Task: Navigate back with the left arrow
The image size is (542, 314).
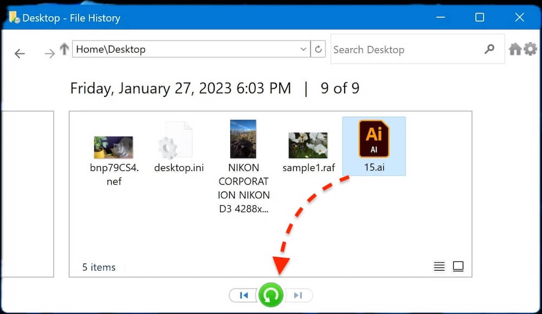Action: coord(20,53)
